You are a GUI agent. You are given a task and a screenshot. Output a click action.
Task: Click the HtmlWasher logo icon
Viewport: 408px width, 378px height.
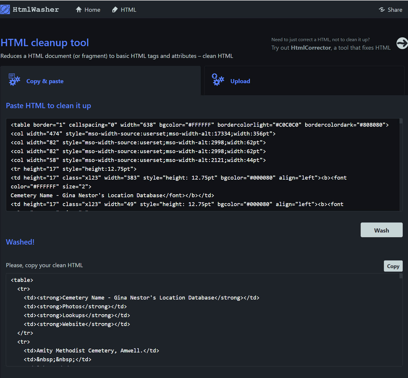click(x=5, y=9)
